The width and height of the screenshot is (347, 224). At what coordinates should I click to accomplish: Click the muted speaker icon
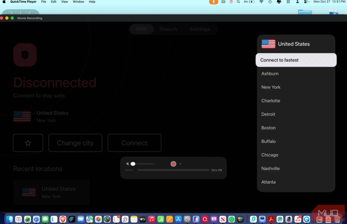coord(127,164)
